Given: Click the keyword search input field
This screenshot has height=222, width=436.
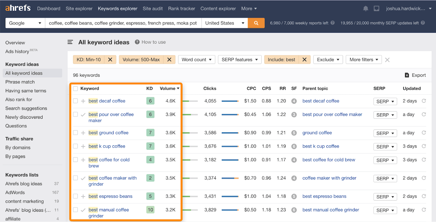Looking at the screenshot, I should [123, 23].
